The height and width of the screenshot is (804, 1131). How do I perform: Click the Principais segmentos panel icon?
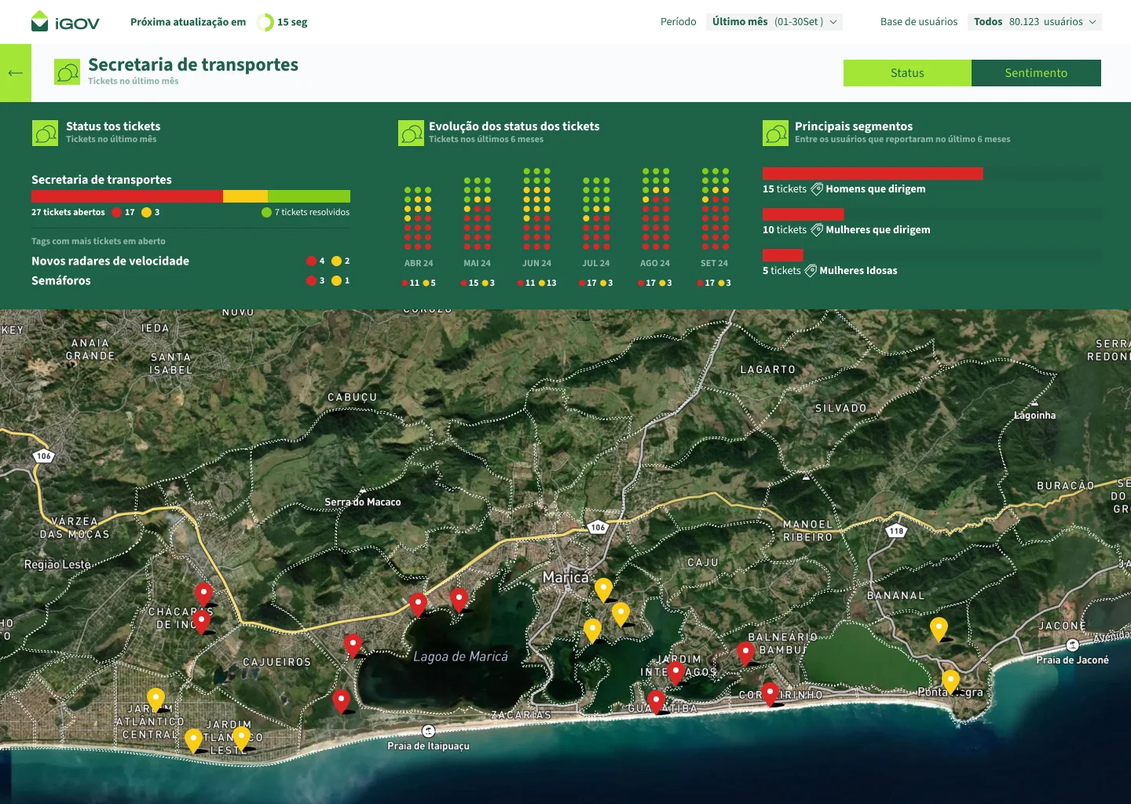point(775,133)
